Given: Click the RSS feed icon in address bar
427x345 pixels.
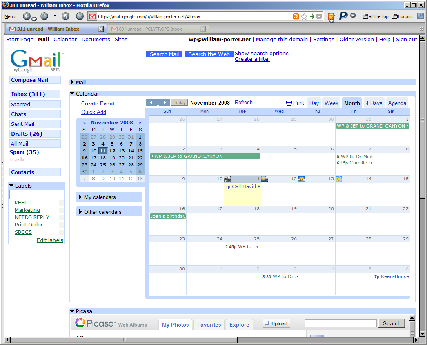Looking at the screenshot, I should [x=296, y=17].
